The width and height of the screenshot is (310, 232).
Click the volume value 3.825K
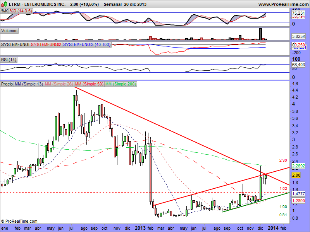pyautogui.click(x=298, y=36)
